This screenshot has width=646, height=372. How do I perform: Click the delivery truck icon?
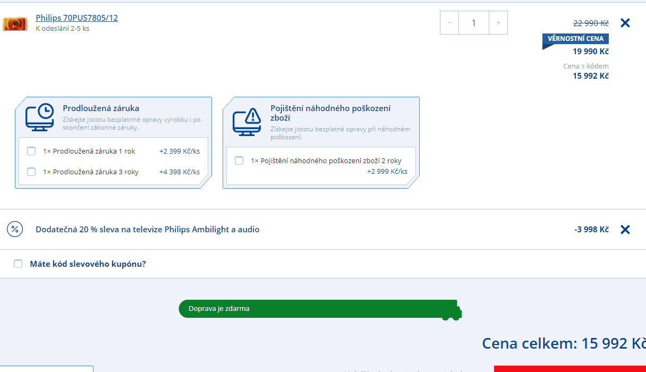point(452,310)
